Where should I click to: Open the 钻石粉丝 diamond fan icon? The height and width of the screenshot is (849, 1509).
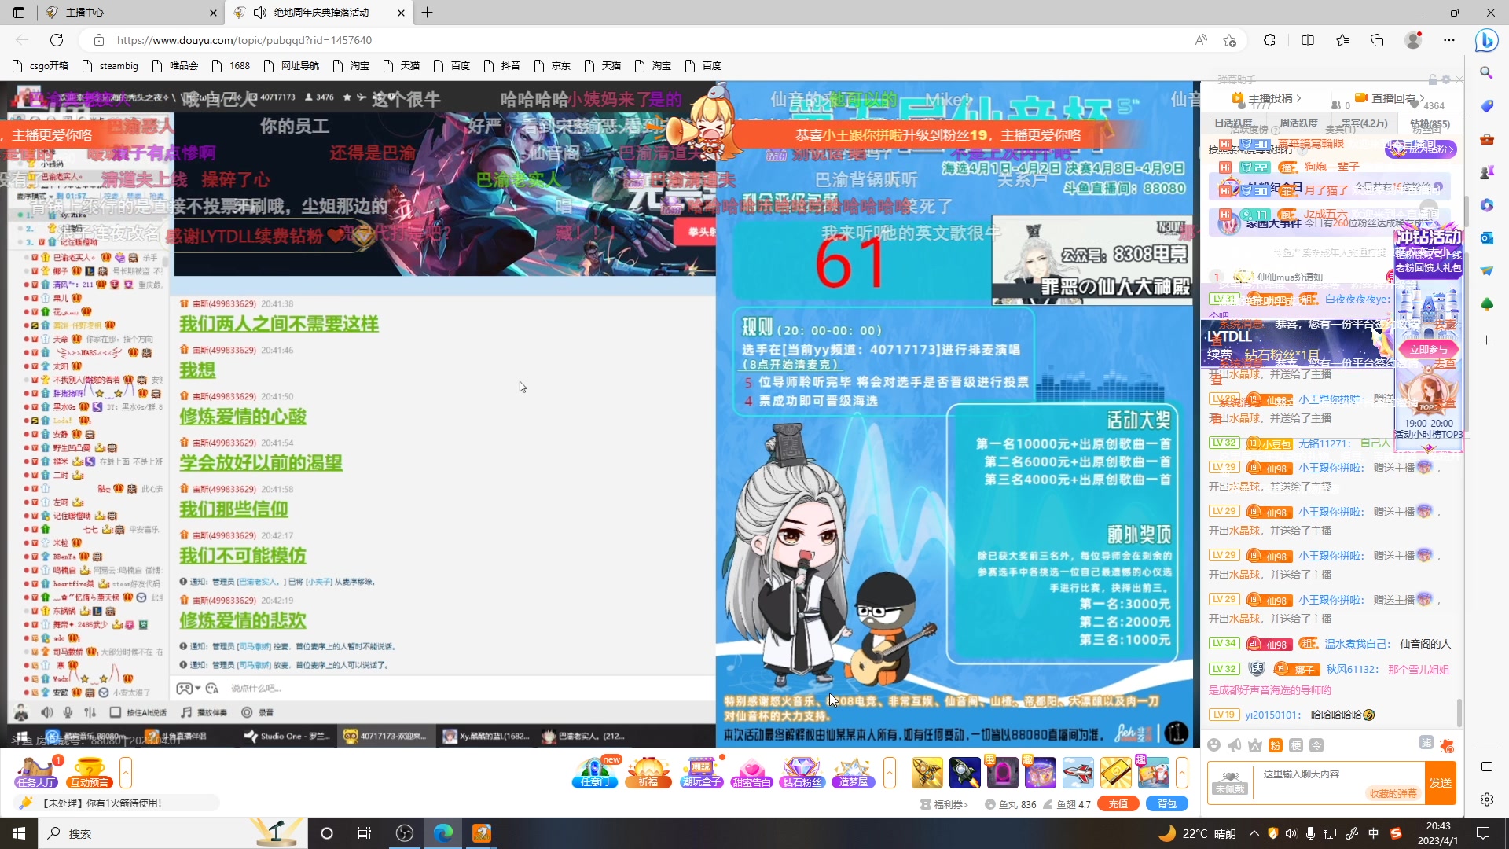point(802,773)
